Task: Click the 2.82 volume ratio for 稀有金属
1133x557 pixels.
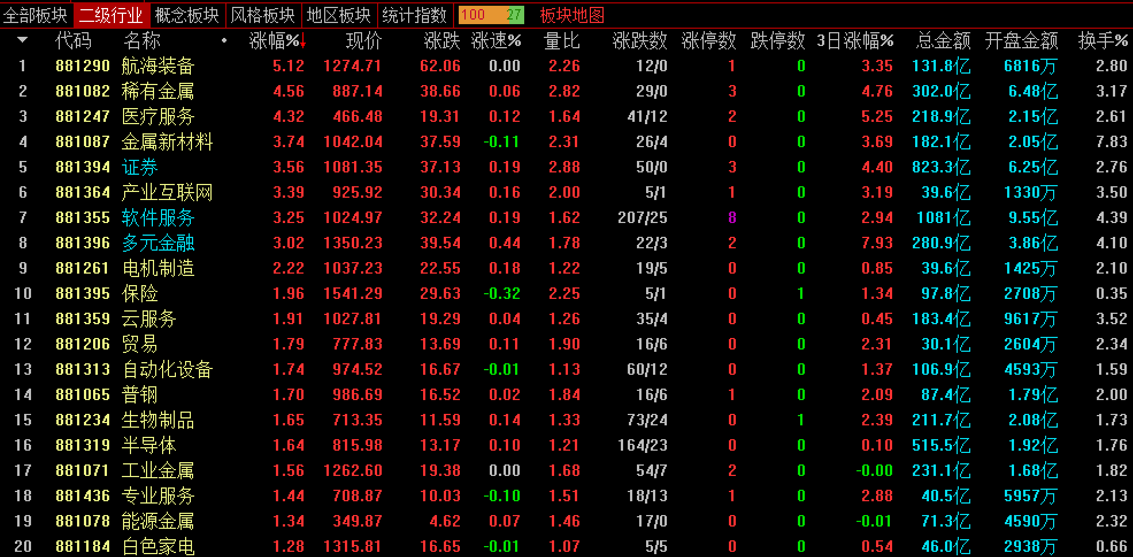Action: point(564,91)
